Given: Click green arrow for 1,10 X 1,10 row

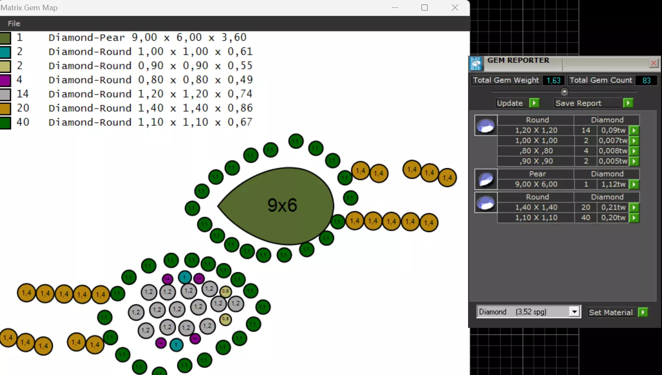Looking at the screenshot, I should (634, 217).
